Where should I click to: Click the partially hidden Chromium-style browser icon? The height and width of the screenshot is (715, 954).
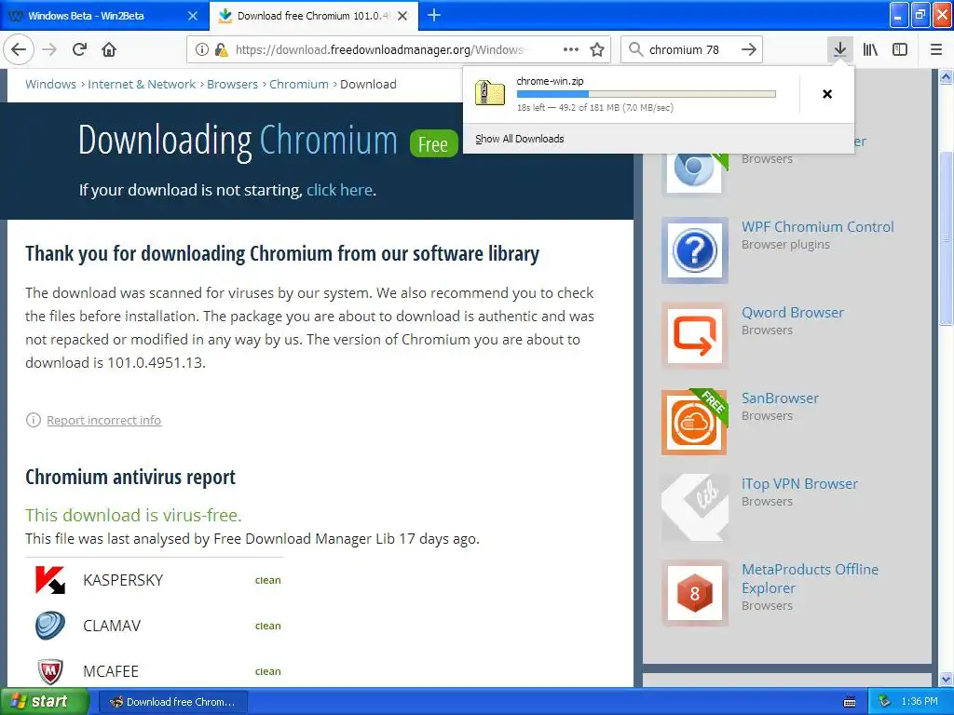(x=695, y=173)
